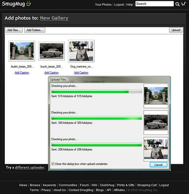
Task: Click Add Caption under Dog_mariners photo
Action: click(81, 73)
